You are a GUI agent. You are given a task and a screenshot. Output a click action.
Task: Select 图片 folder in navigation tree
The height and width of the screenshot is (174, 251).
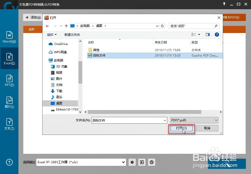pos(57,79)
